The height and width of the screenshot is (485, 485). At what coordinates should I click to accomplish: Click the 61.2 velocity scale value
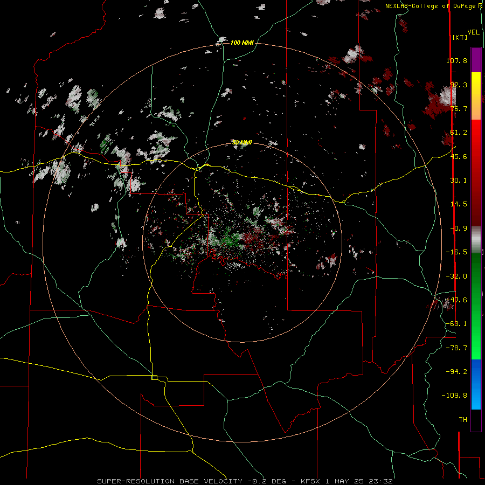point(459,133)
